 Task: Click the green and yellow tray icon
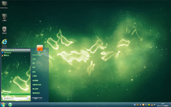click(149, 105)
